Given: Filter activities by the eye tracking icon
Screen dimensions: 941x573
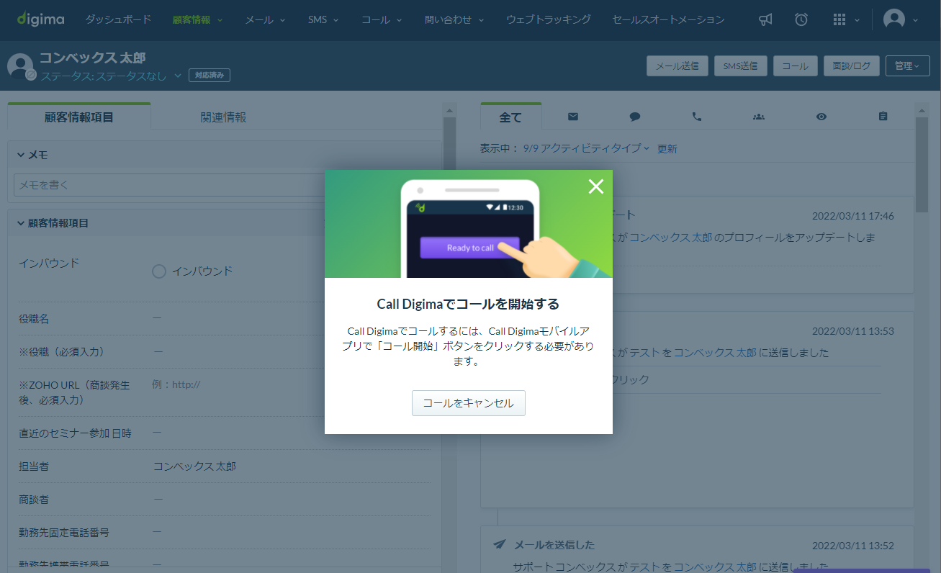Looking at the screenshot, I should [x=821, y=117].
